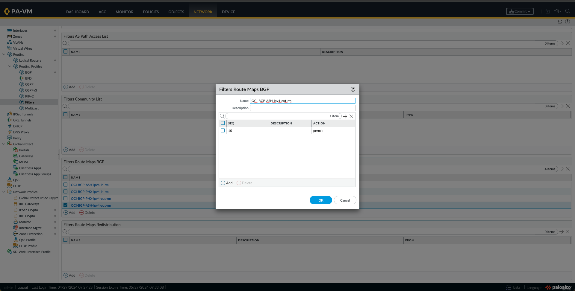The width and height of the screenshot is (575, 291).
Task: Toggle select-all checkbox in SEQ header
Action: pyautogui.click(x=223, y=123)
